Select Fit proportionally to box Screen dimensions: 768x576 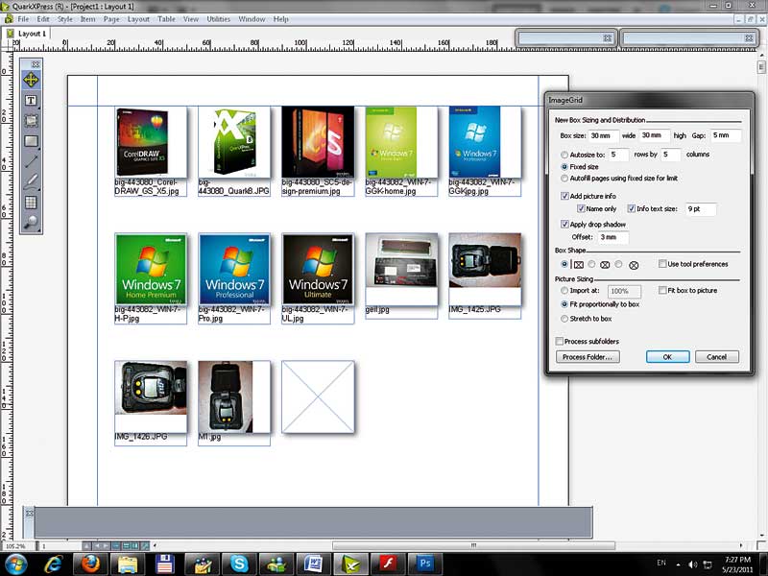(564, 304)
